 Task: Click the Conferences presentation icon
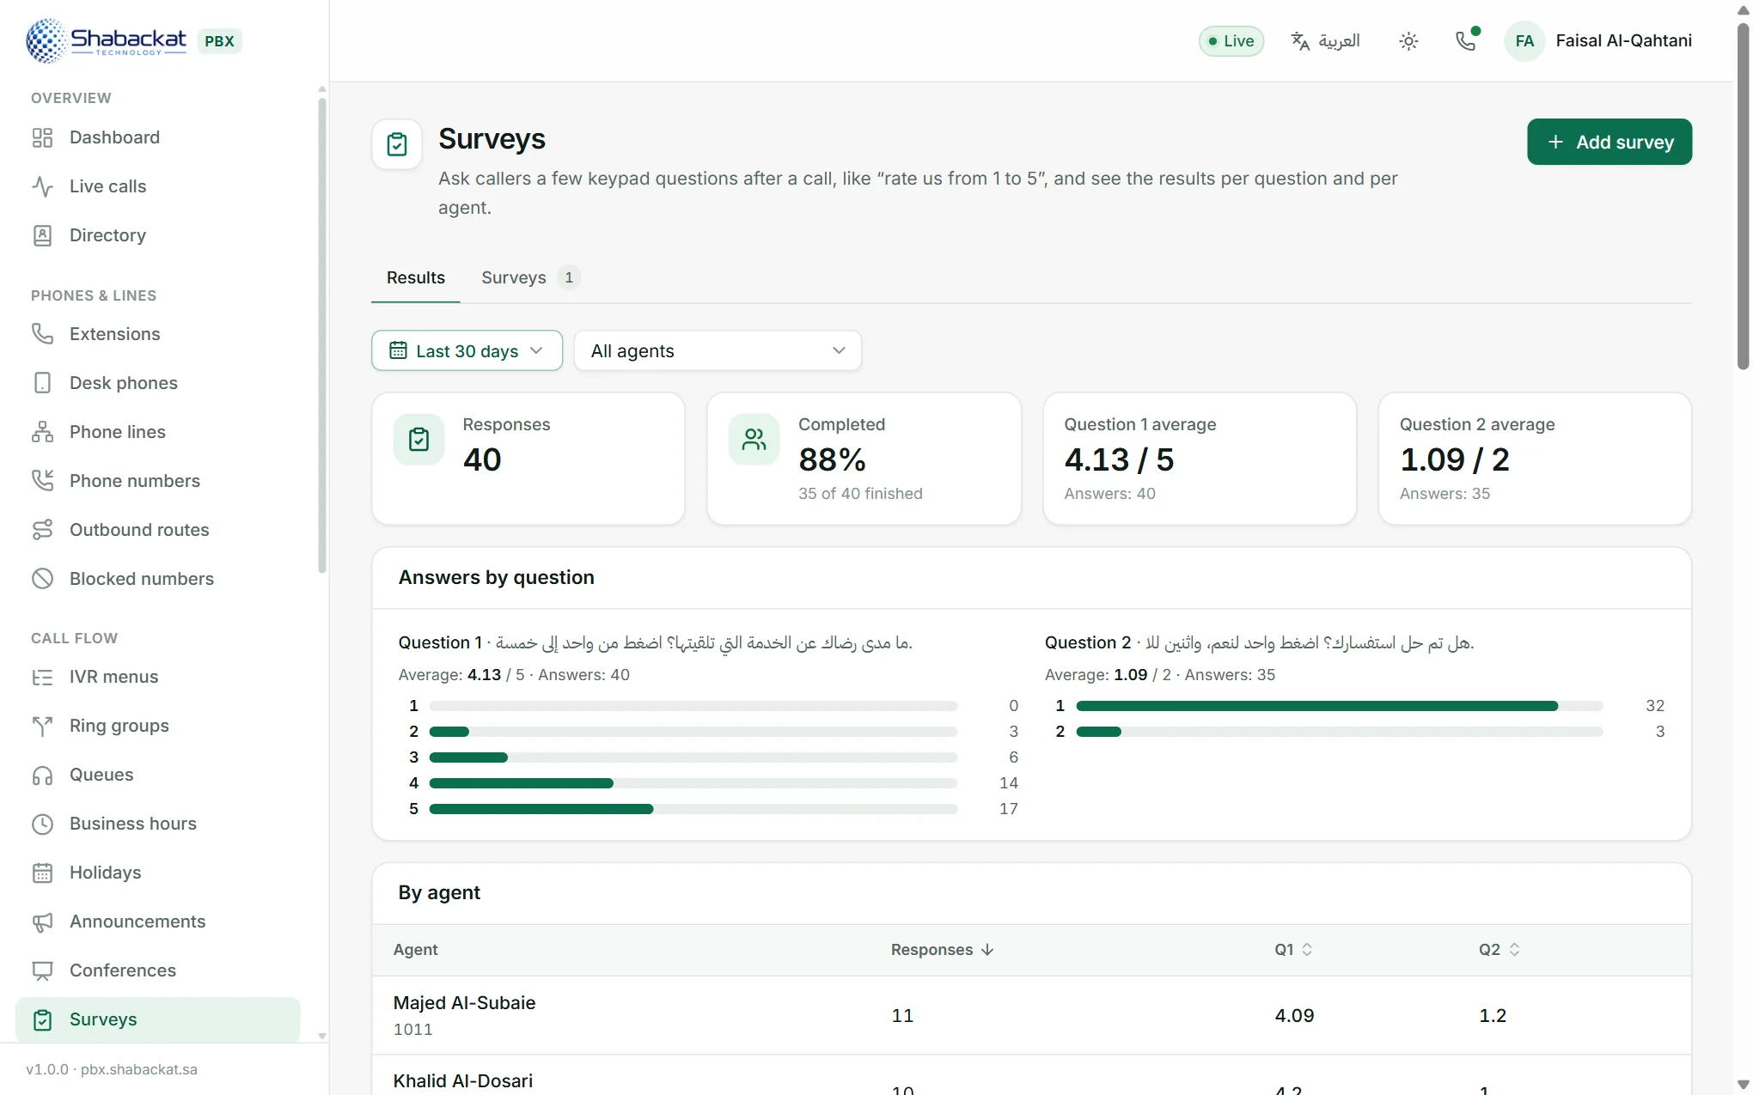42,970
